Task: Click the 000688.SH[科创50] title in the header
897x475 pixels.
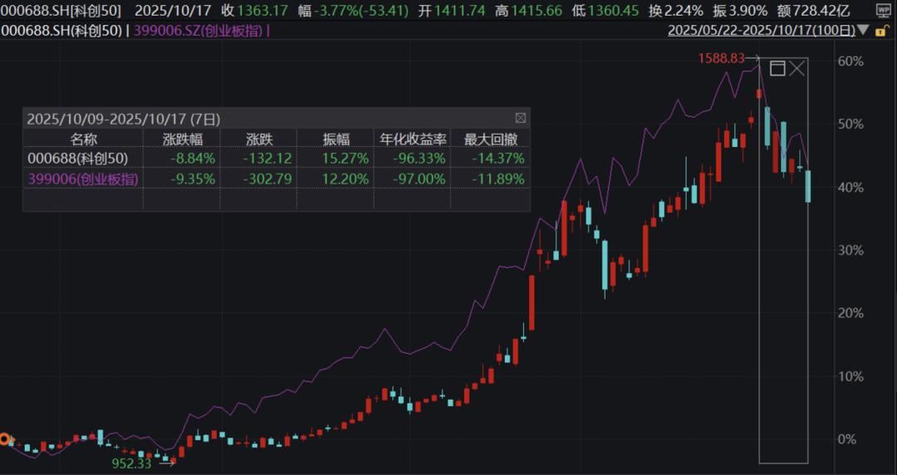Action: [x=62, y=11]
